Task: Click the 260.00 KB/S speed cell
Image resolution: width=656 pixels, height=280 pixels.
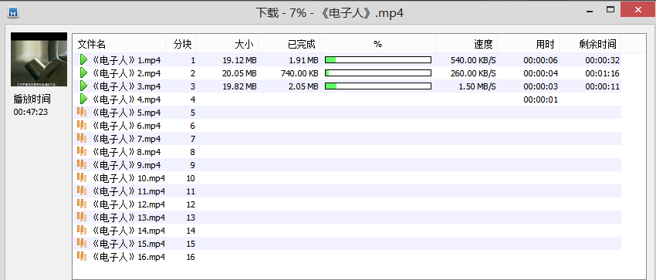Action: (x=473, y=73)
